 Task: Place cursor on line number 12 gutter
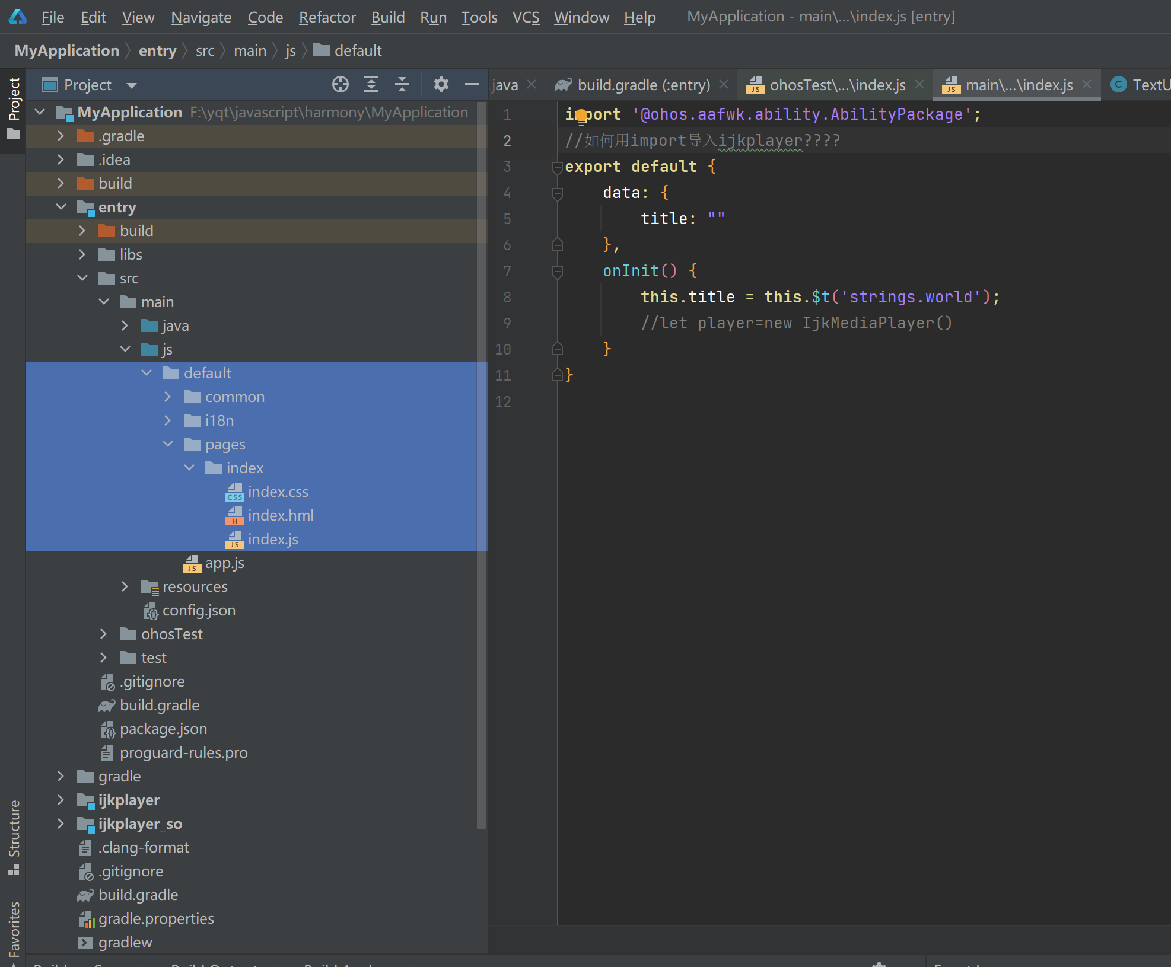pos(503,401)
